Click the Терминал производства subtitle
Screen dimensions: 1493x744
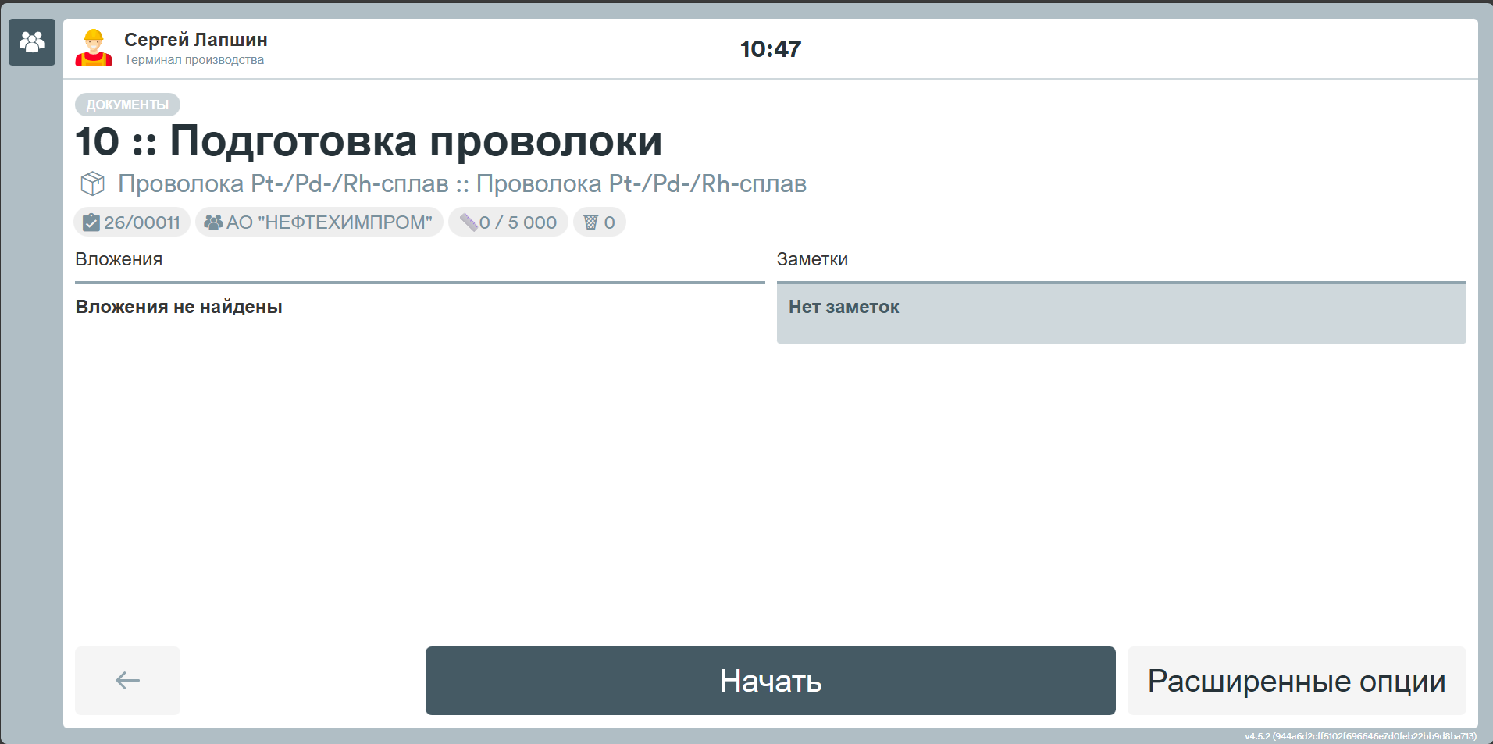[194, 60]
